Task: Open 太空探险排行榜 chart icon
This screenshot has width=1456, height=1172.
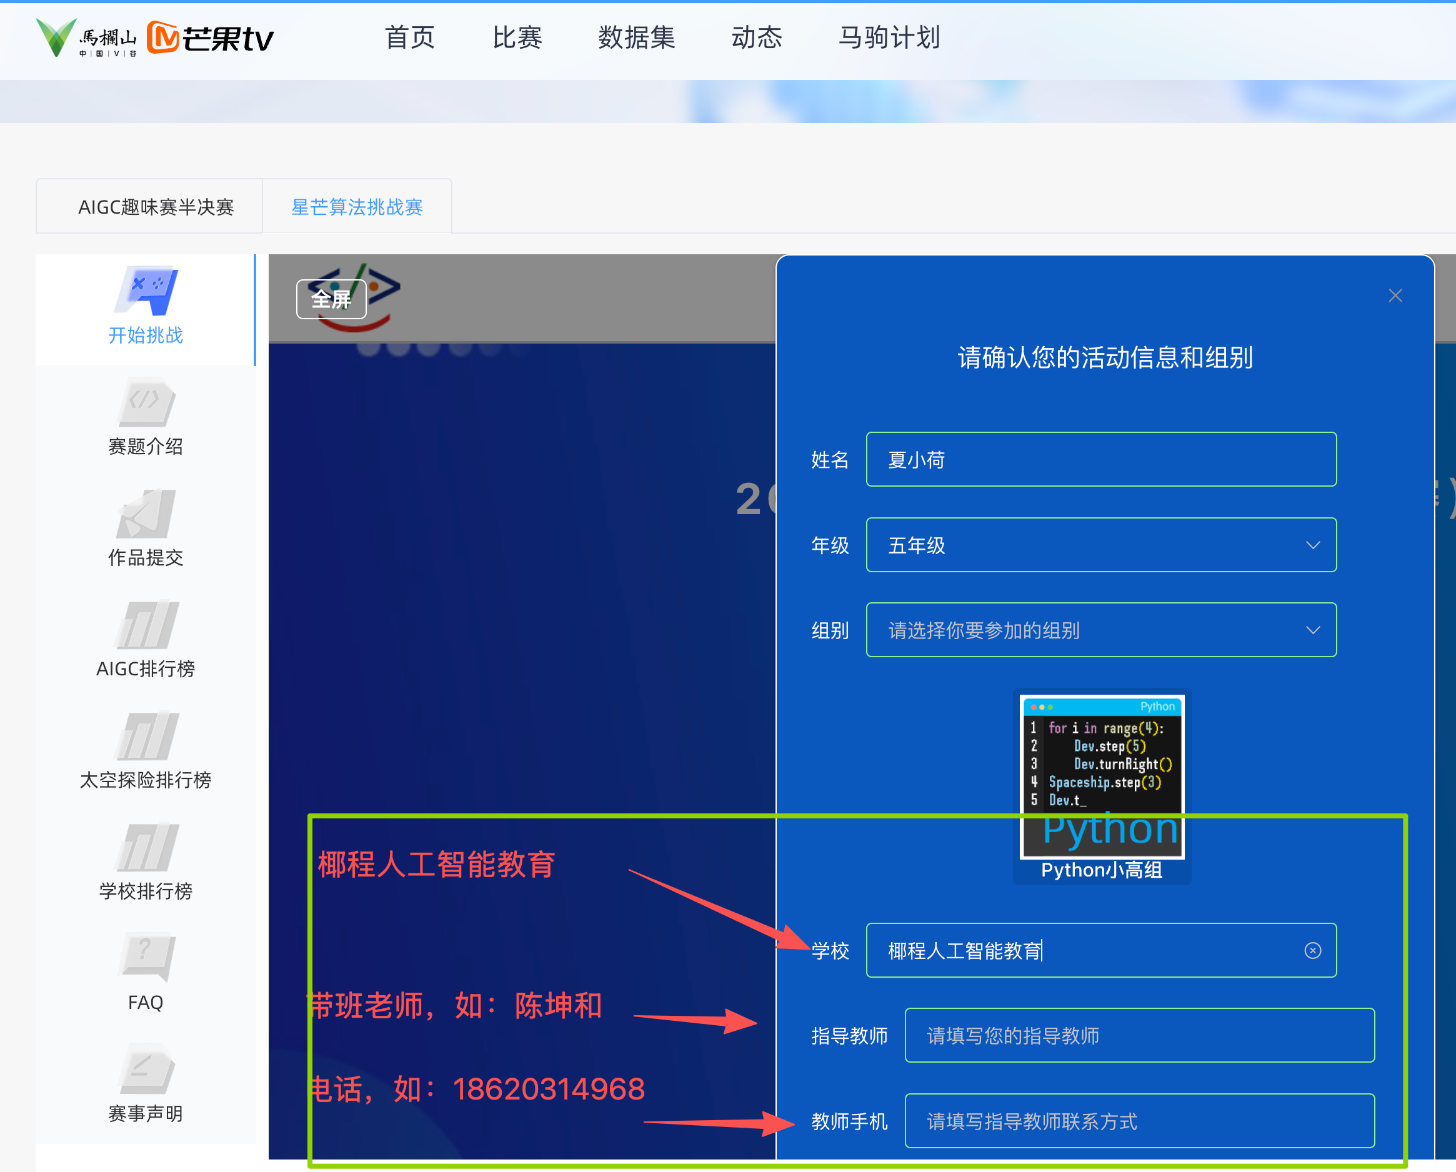Action: click(146, 736)
